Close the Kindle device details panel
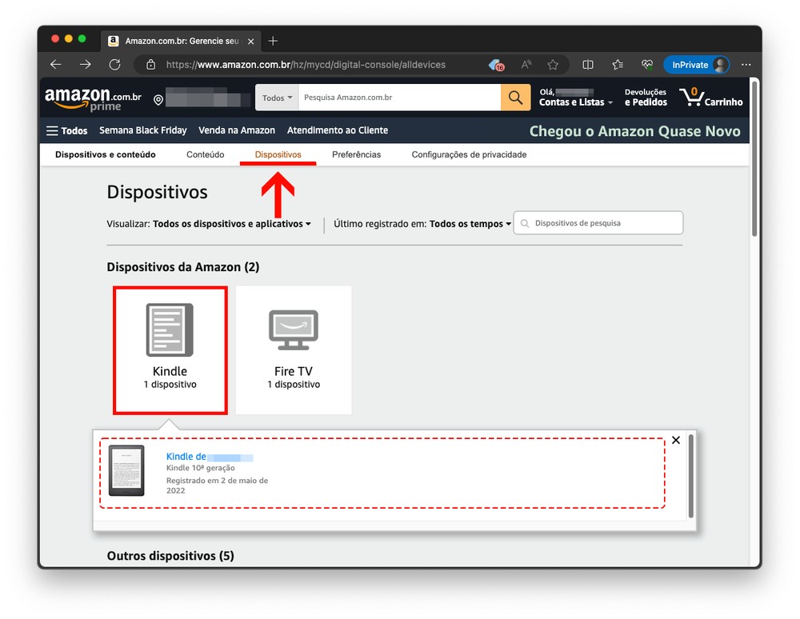800x619 pixels. [676, 440]
